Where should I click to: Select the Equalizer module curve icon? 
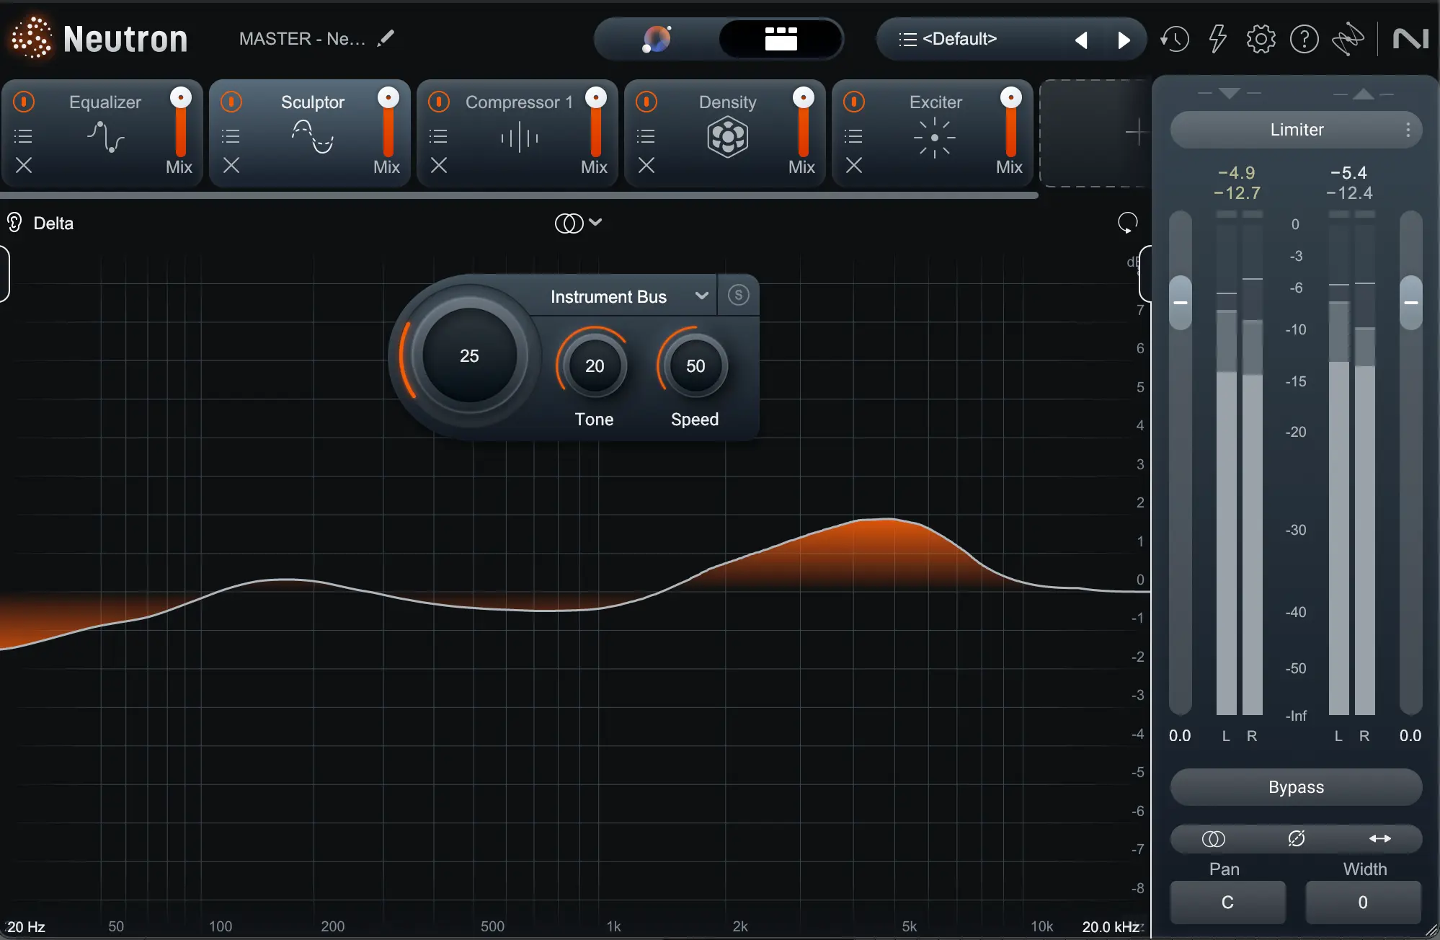(x=106, y=137)
